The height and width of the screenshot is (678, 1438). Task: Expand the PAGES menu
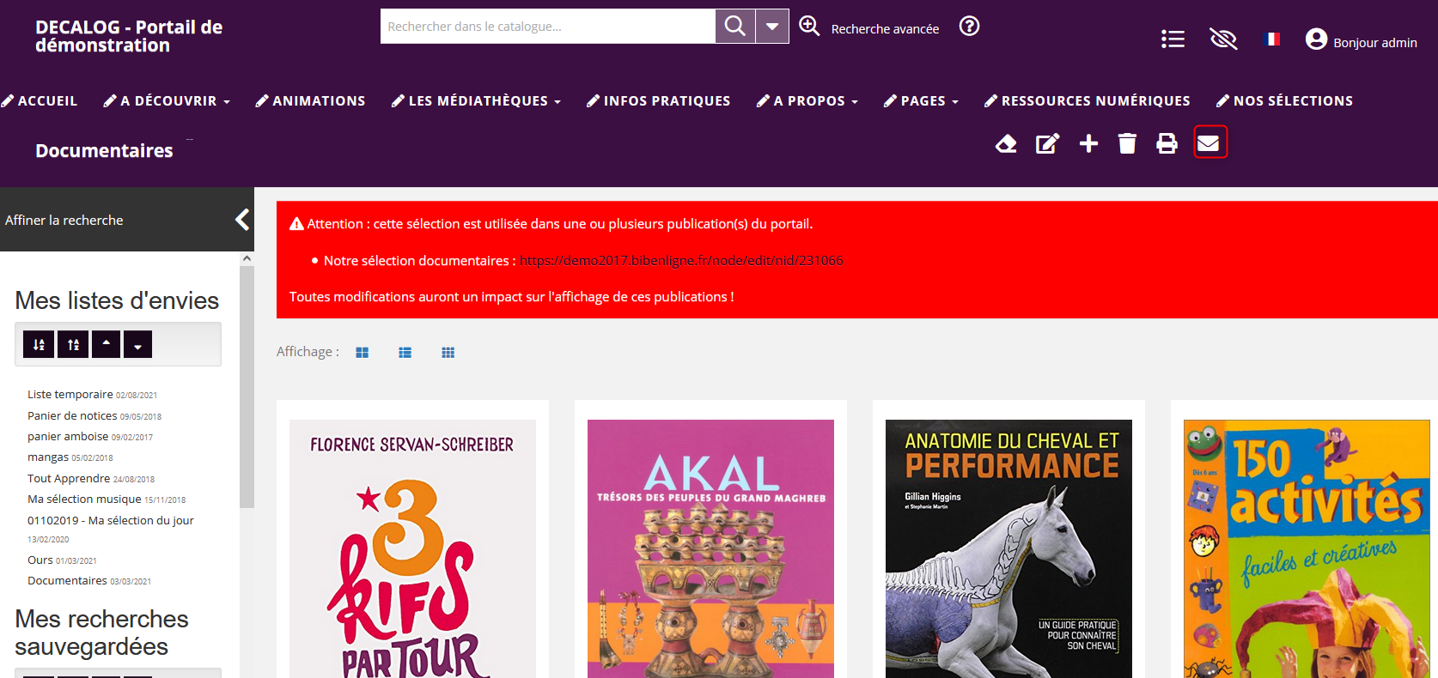pyautogui.click(x=921, y=100)
